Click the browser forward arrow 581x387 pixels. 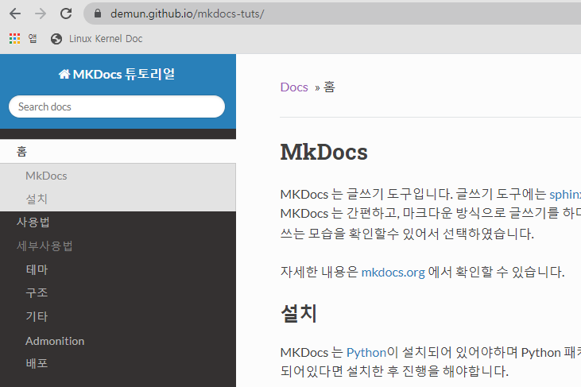point(41,14)
